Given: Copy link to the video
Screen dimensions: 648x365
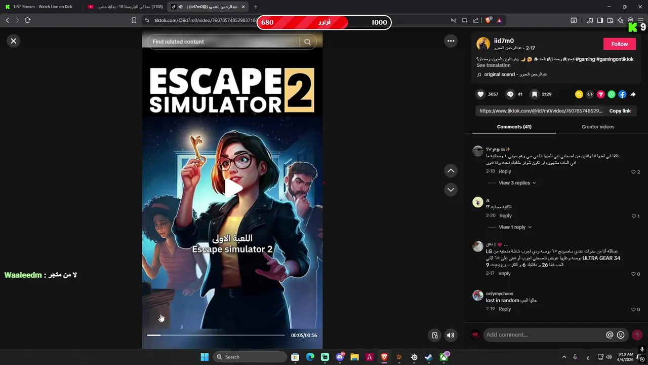Looking at the screenshot, I should 620,111.
